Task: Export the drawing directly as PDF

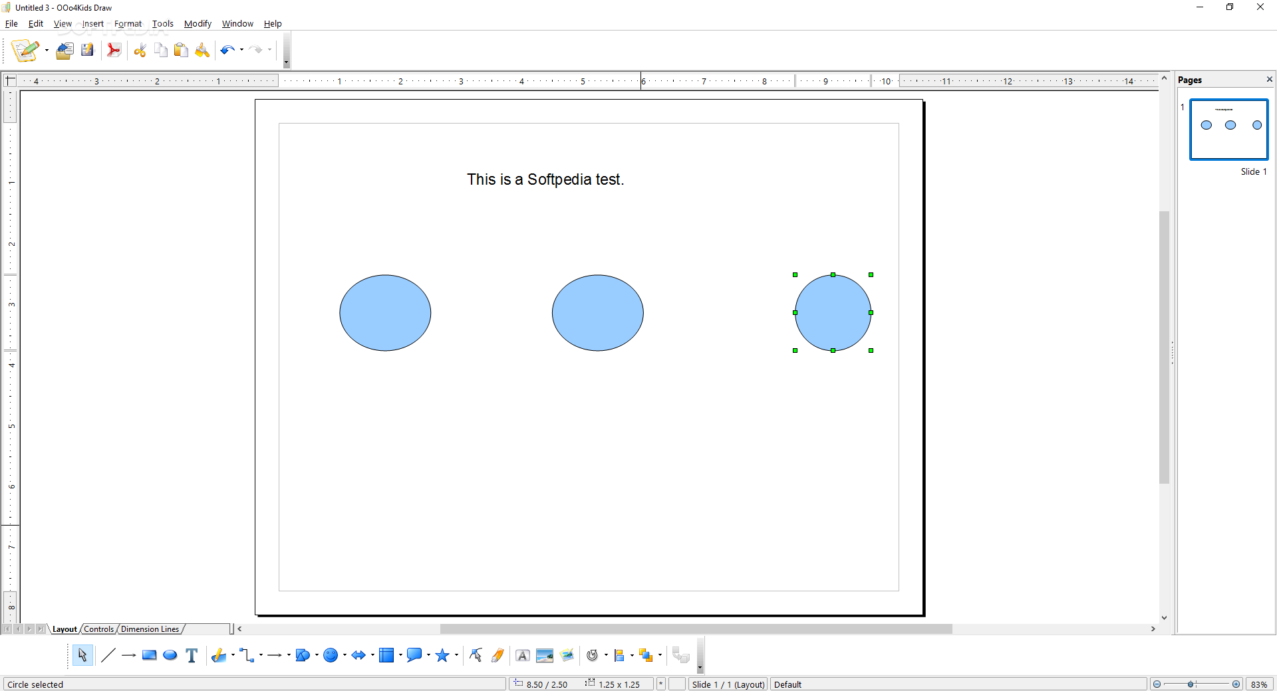Action: click(114, 50)
